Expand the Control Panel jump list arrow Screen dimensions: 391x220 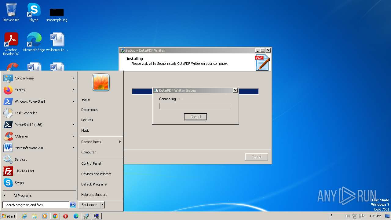tap(73, 78)
